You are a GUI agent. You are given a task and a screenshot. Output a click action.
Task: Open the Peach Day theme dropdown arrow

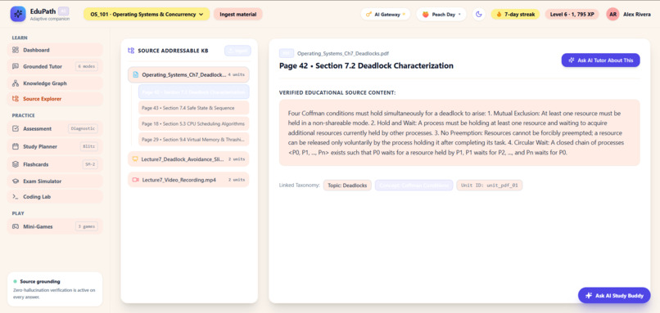coord(459,14)
